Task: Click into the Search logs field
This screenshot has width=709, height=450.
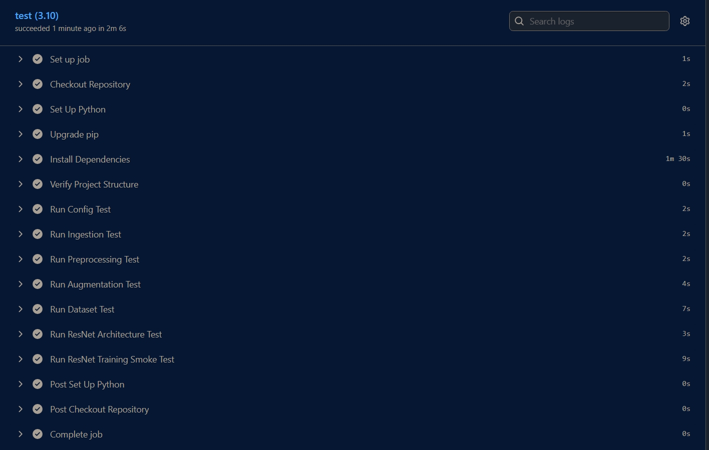Action: click(x=589, y=21)
